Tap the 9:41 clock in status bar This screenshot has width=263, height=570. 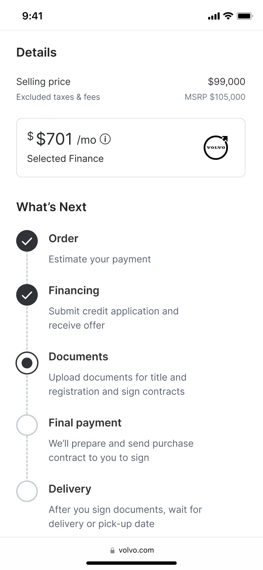point(32,16)
